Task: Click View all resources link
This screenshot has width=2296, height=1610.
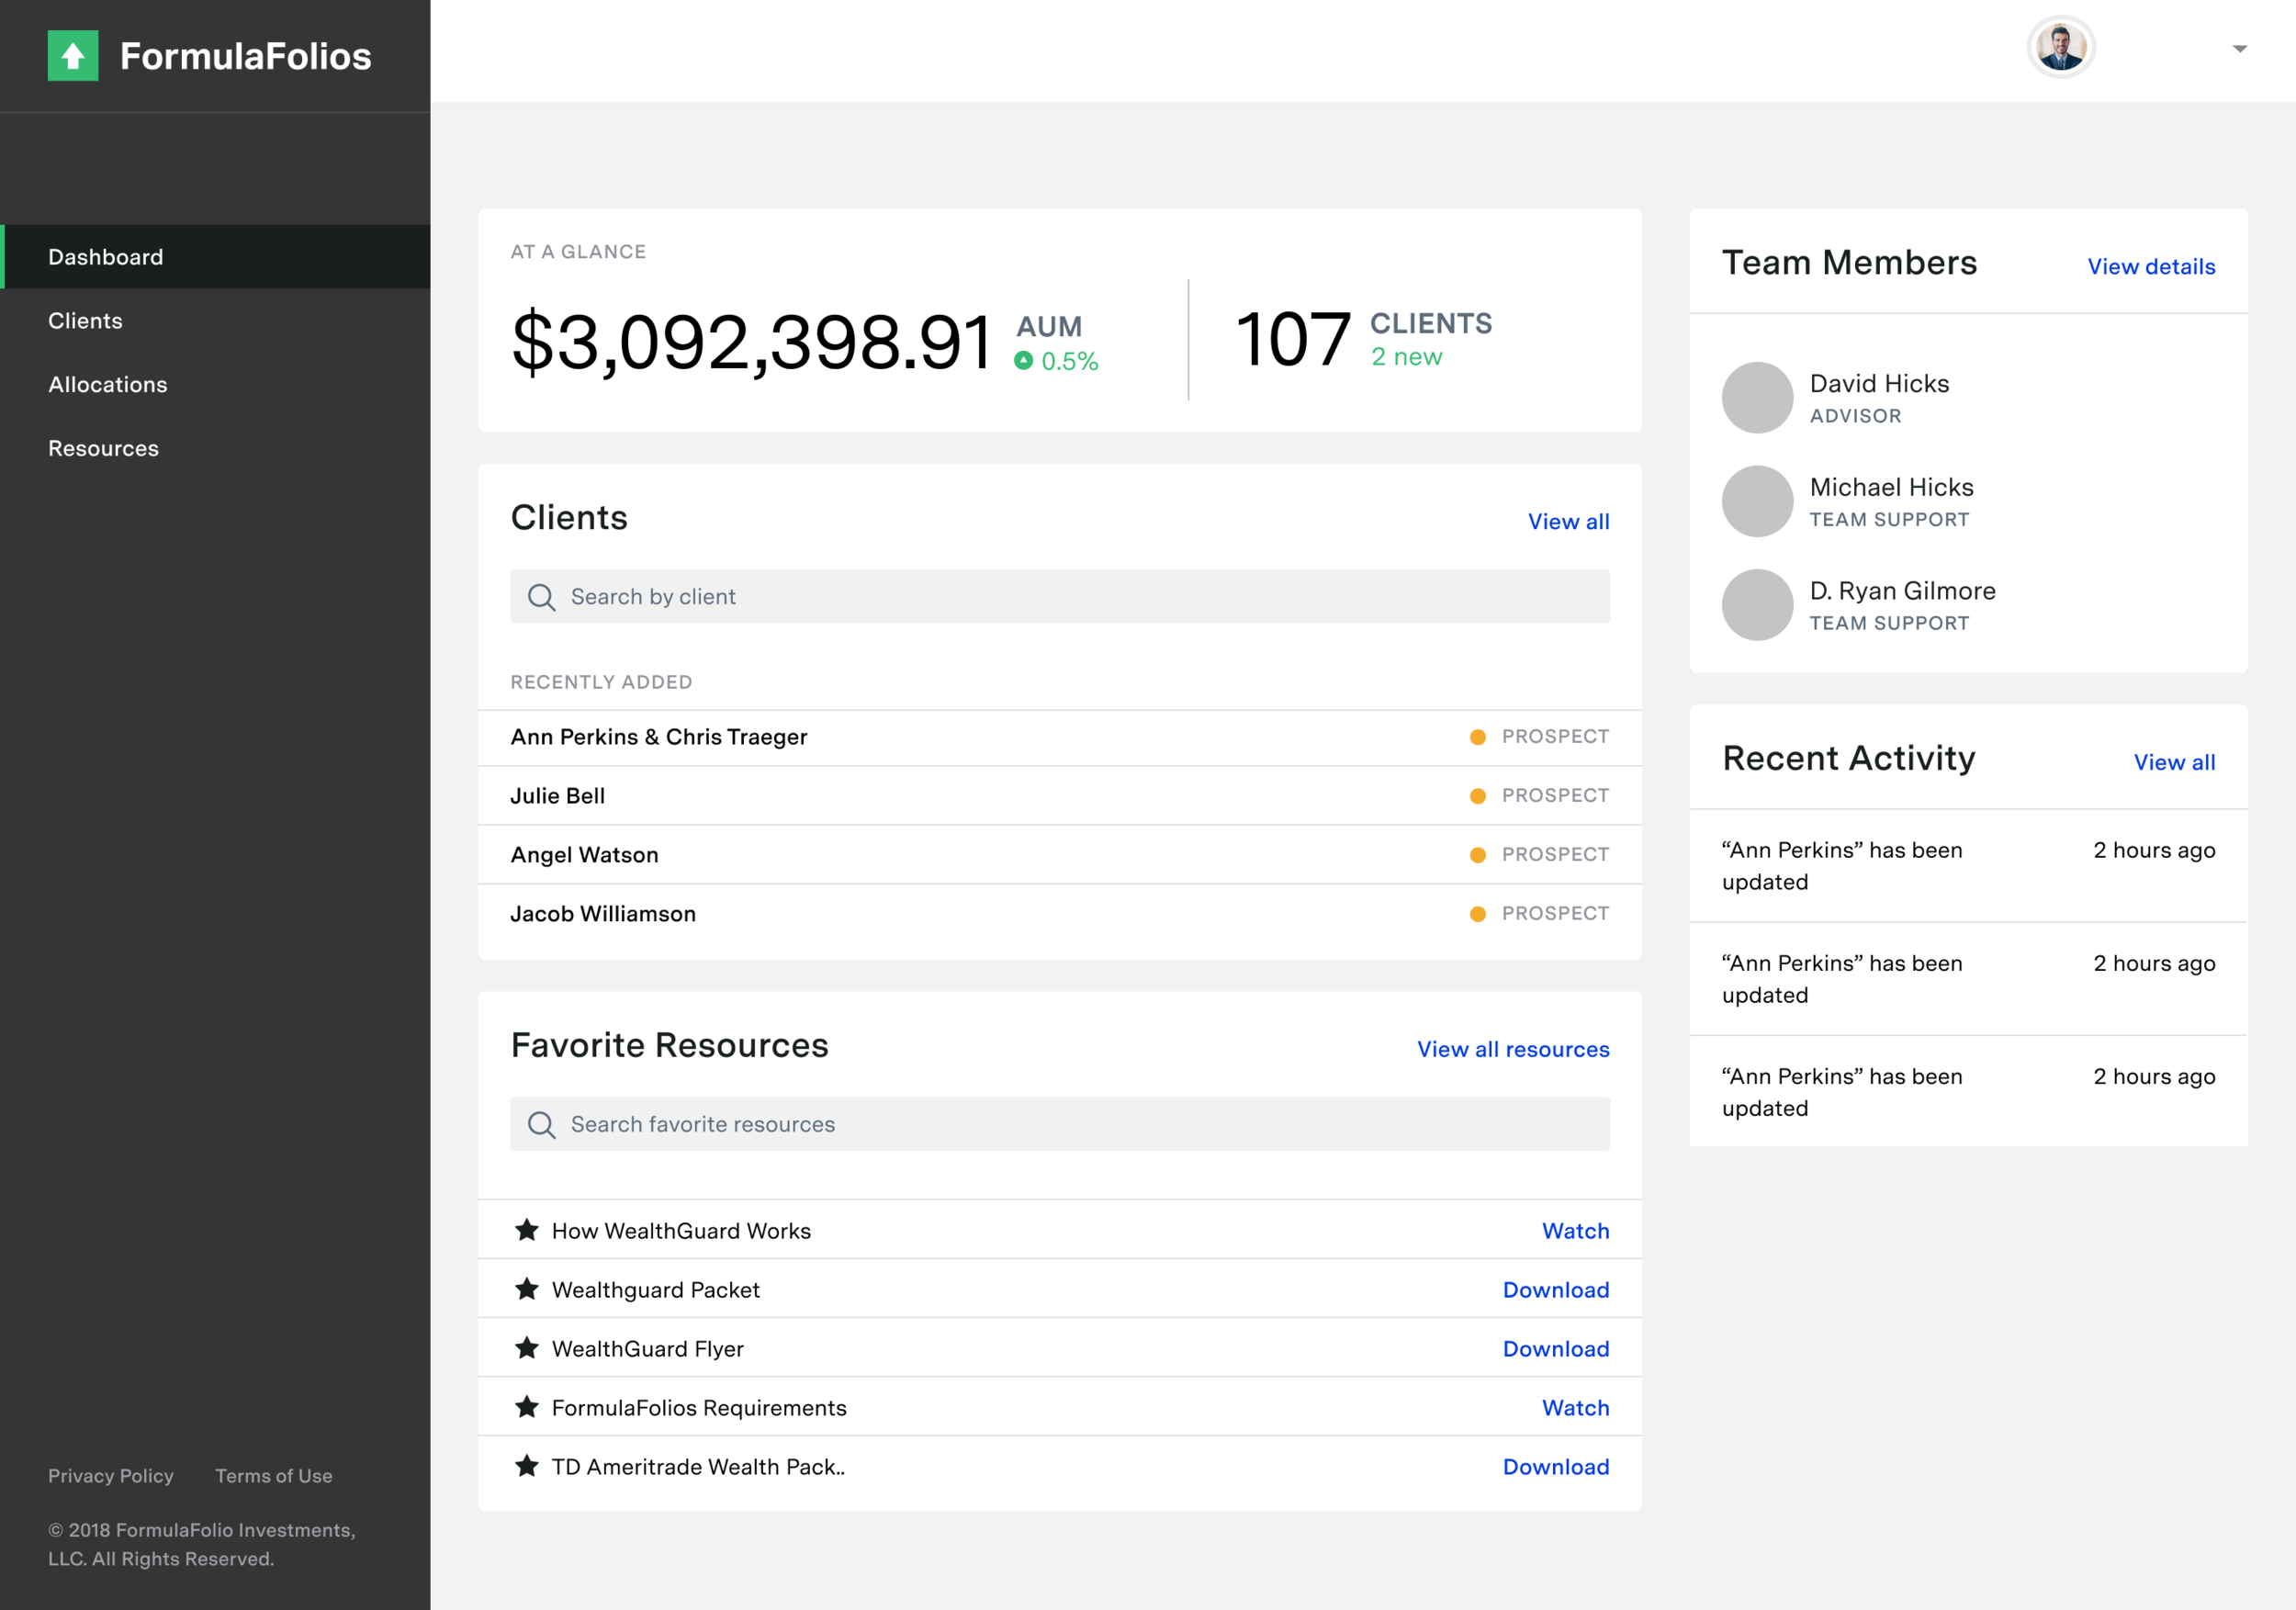Action: tap(1513, 1049)
